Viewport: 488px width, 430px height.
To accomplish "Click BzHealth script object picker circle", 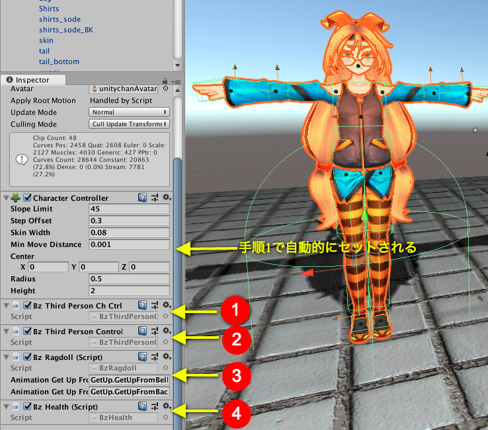I will (x=165, y=417).
